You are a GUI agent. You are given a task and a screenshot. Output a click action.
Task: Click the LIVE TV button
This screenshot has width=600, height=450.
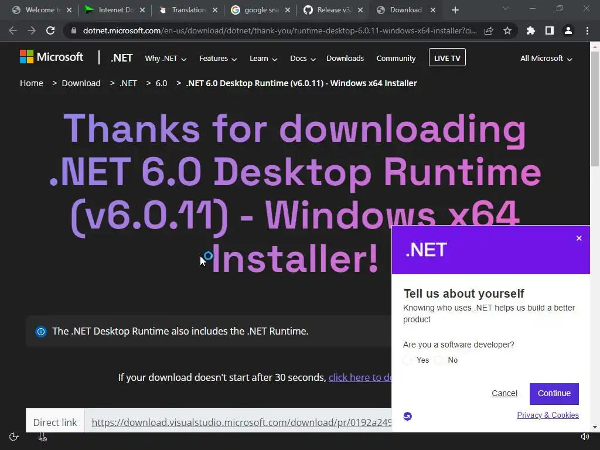(x=447, y=57)
